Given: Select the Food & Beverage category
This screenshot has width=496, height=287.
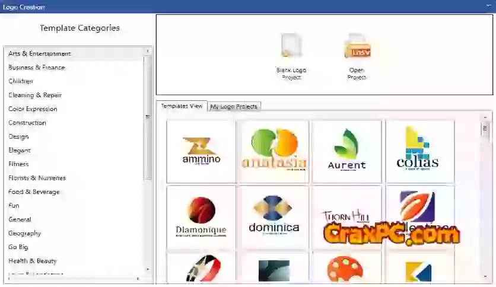Looking at the screenshot, I should pyautogui.click(x=34, y=192).
